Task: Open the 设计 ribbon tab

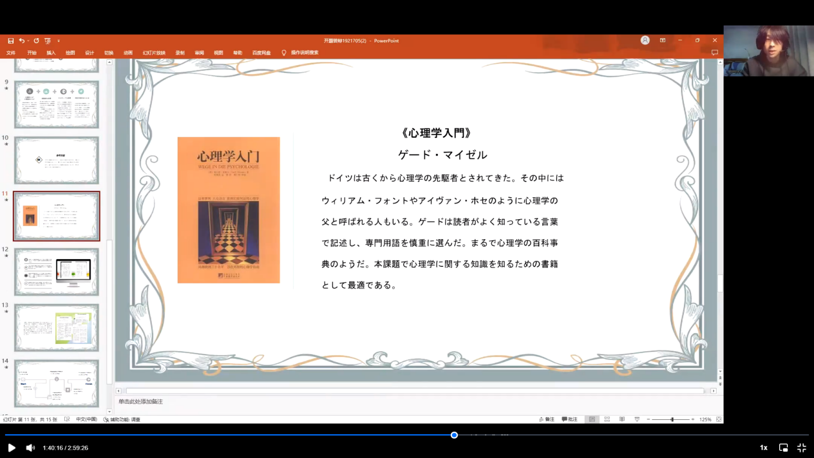Action: (x=90, y=53)
